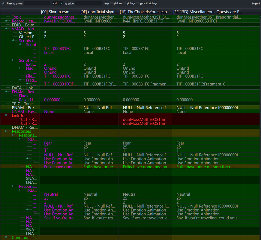Select the Topic row in the tree
The image size is (261, 240).
[x=16, y=17]
